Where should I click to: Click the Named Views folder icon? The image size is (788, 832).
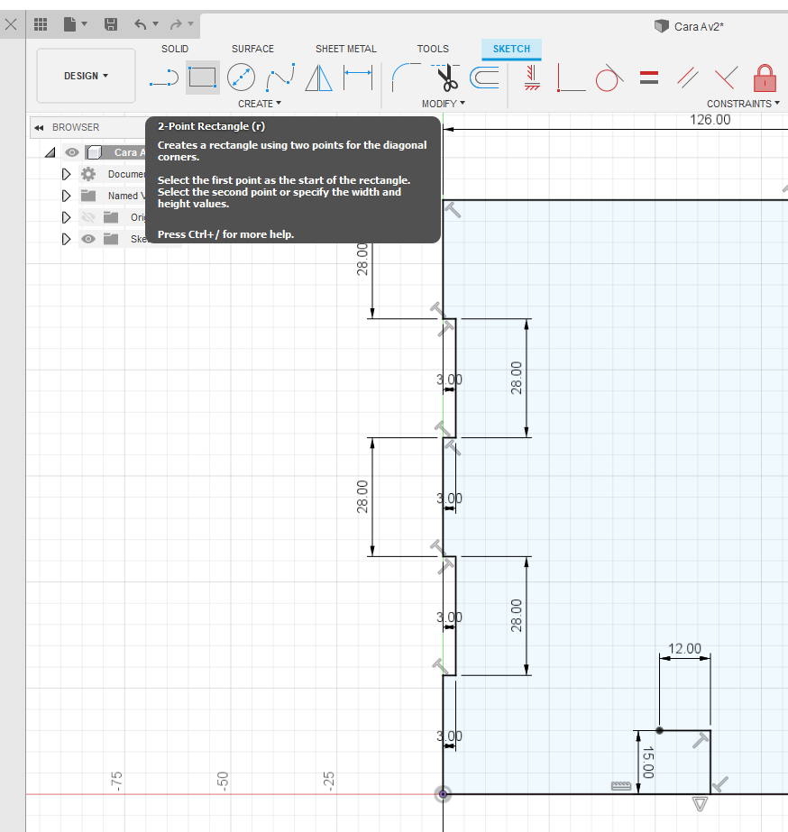[88, 196]
